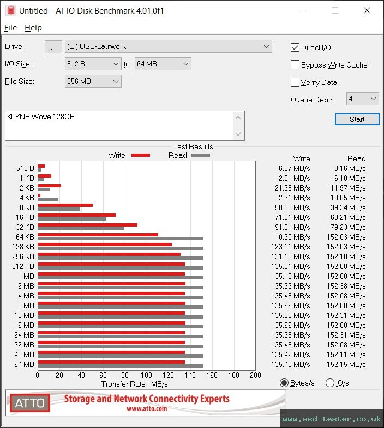
Task: Click the gray read bar for 64 KB
Action: (x=121, y=239)
